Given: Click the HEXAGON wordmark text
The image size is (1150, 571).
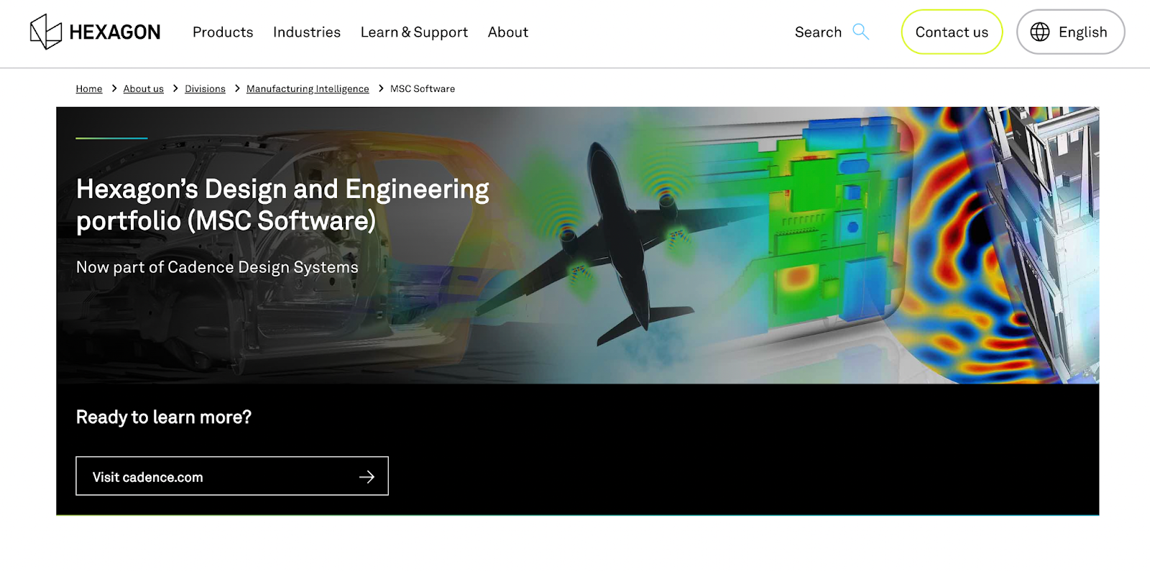Looking at the screenshot, I should [115, 32].
